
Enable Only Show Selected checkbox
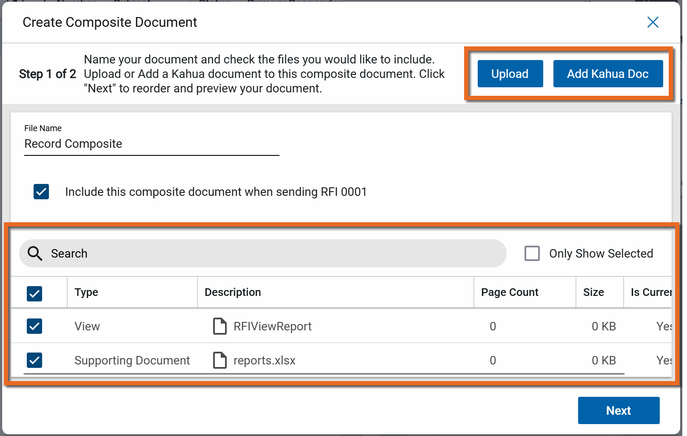pyautogui.click(x=532, y=253)
